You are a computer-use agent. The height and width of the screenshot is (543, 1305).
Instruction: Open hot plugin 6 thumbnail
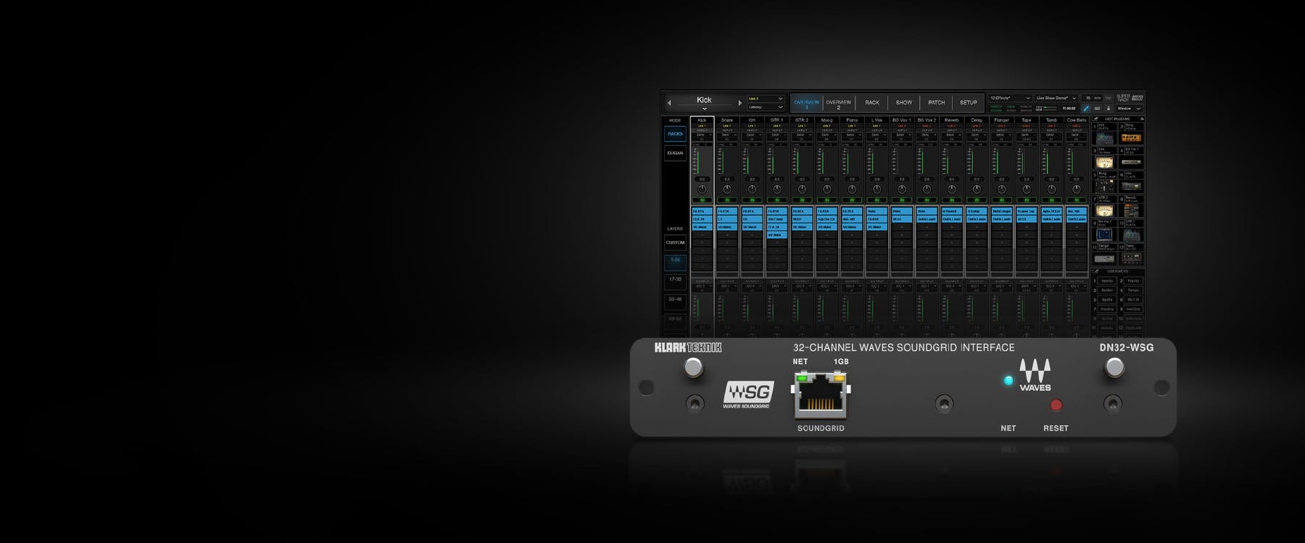point(1131,186)
